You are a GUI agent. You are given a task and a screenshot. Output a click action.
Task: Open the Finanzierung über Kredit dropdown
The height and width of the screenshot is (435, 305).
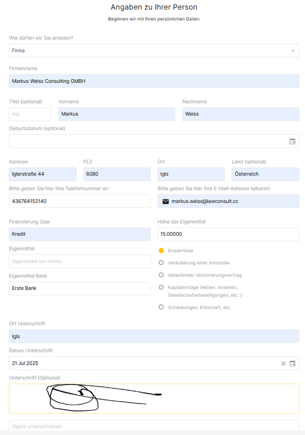80,234
